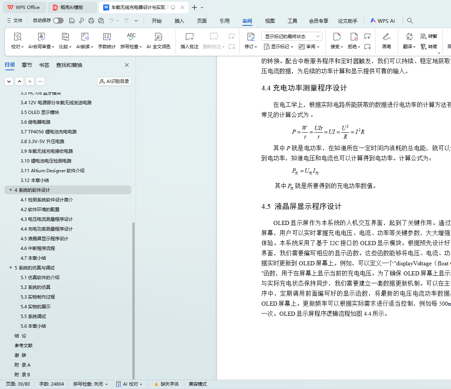The image size is (451, 389).
Task: Click the AI识别目录 button
Action: 114,81
